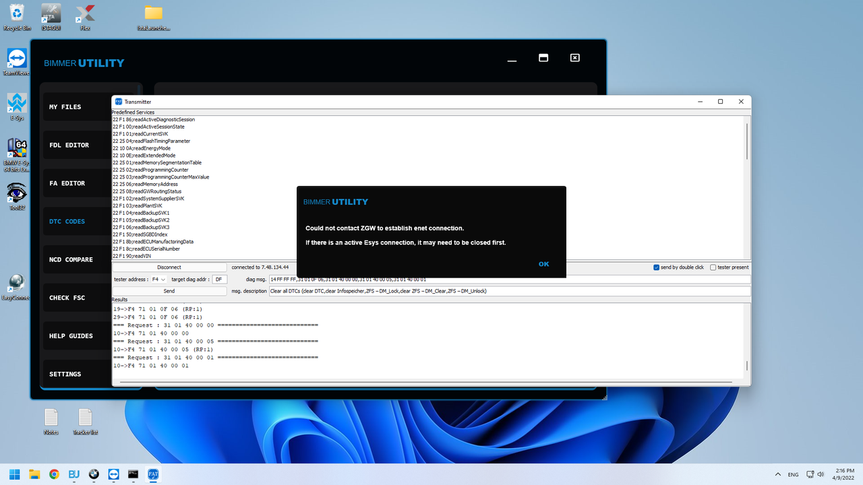863x485 pixels.
Task: Open Tool32 desktop shortcut
Action: (17, 197)
